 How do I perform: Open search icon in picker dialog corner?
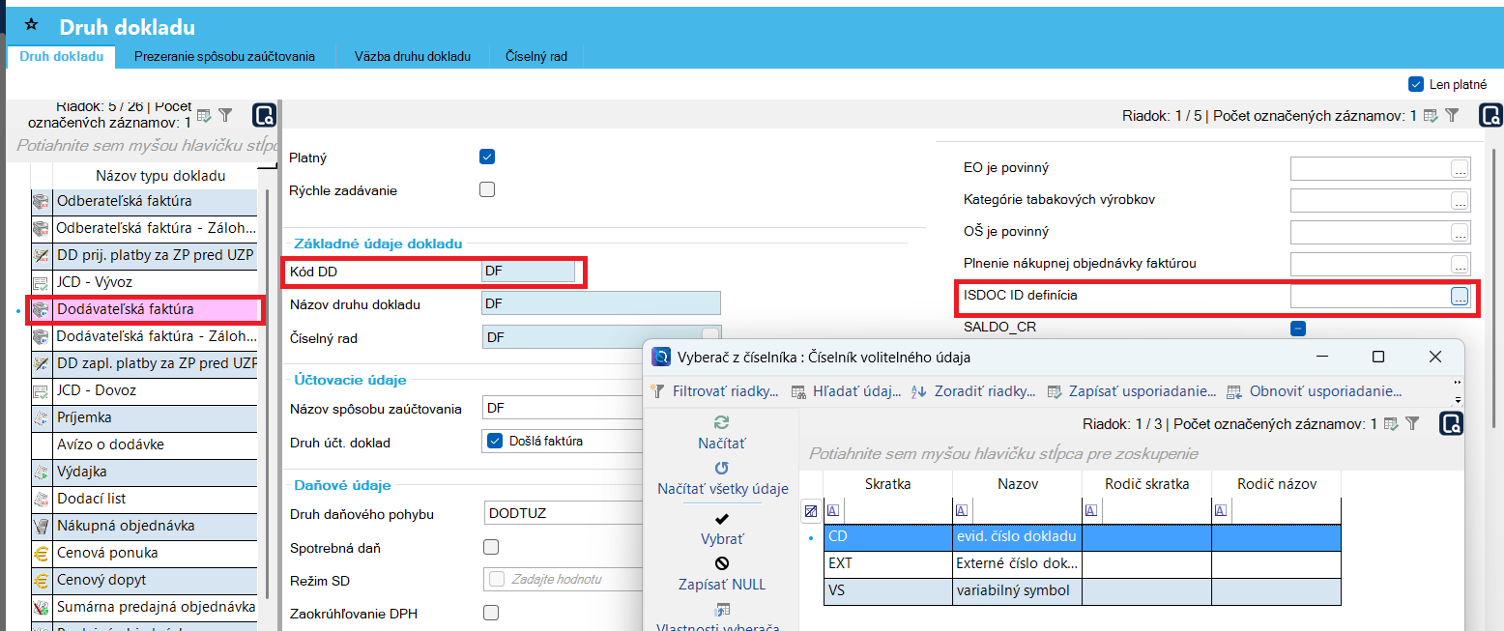click(1450, 423)
